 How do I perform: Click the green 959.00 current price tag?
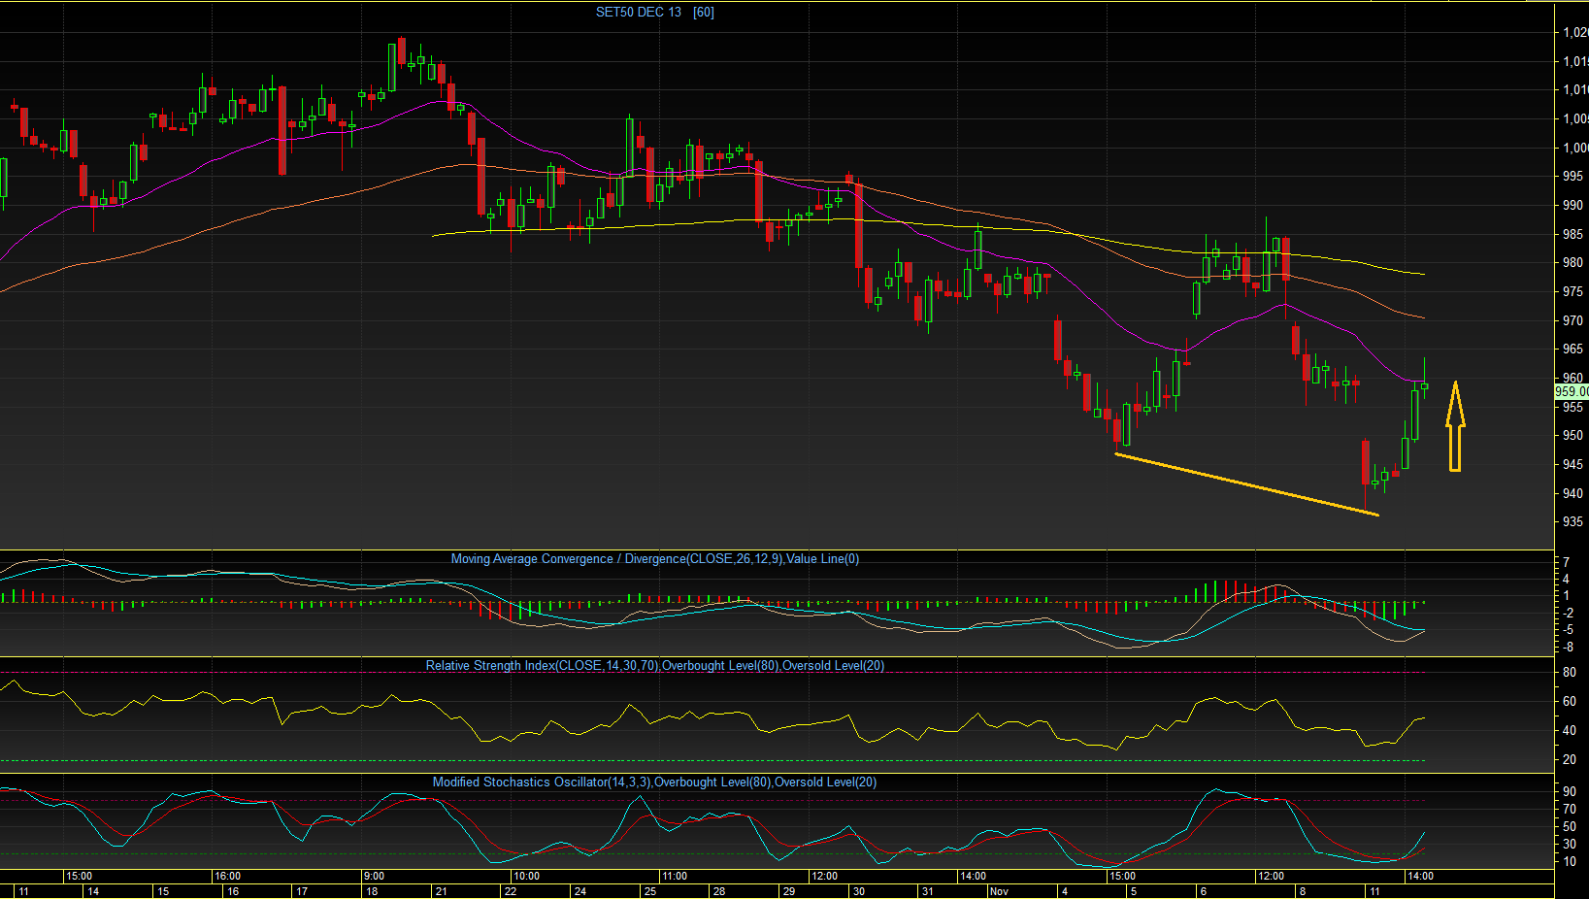(1572, 392)
